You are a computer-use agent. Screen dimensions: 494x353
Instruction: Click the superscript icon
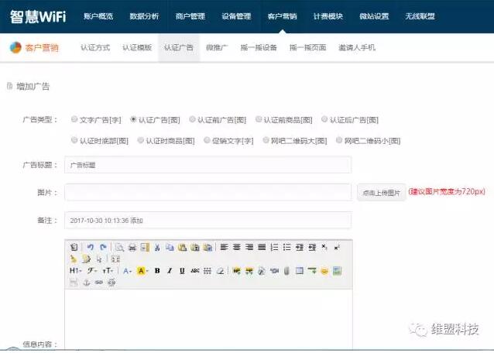pyautogui.click(x=337, y=247)
